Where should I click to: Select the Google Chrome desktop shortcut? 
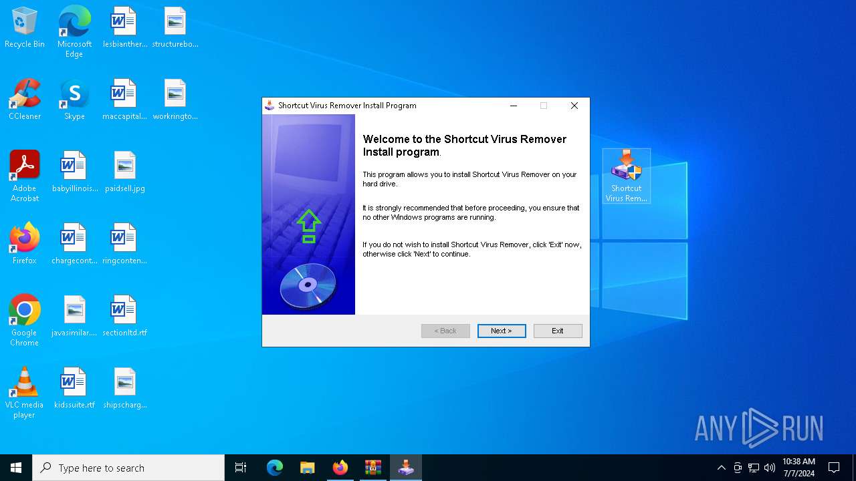coord(25,321)
